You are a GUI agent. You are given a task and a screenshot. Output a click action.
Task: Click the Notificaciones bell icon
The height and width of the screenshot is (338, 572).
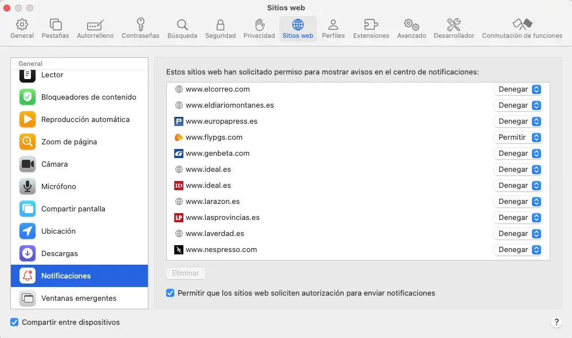coord(28,276)
